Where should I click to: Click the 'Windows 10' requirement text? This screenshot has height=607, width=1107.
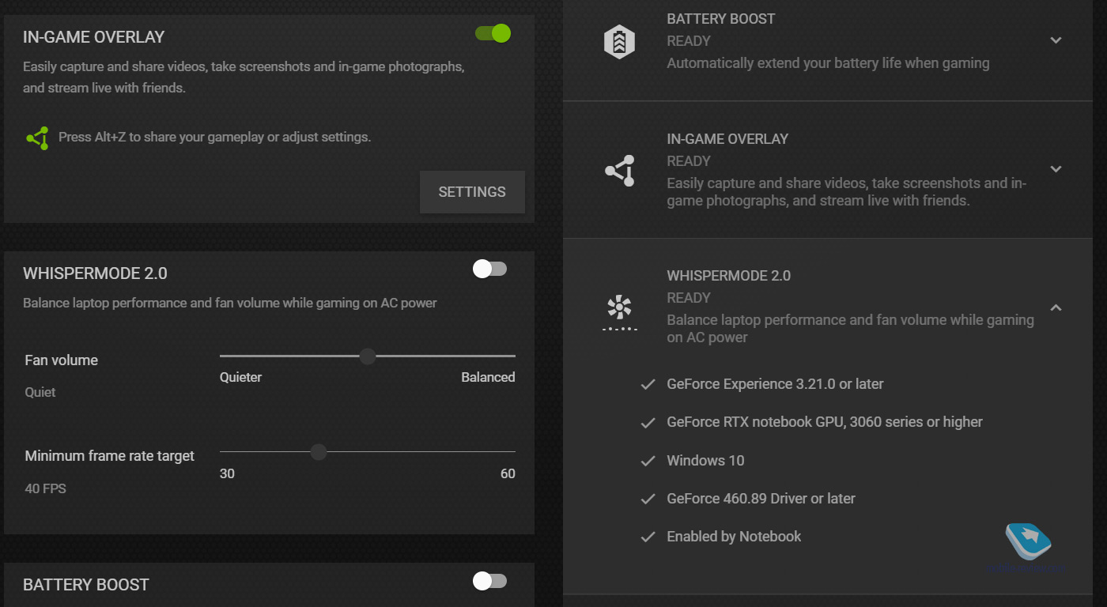point(705,461)
